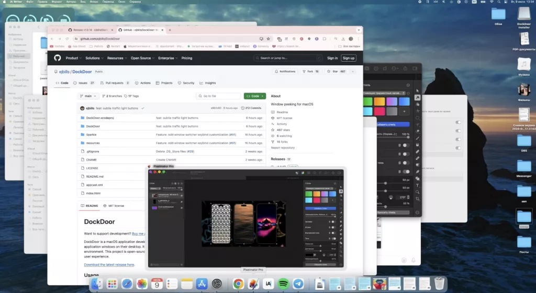The image size is (536, 293).
Task: Select the Pen tool in Pixelmator toolbar
Action: click(417, 172)
